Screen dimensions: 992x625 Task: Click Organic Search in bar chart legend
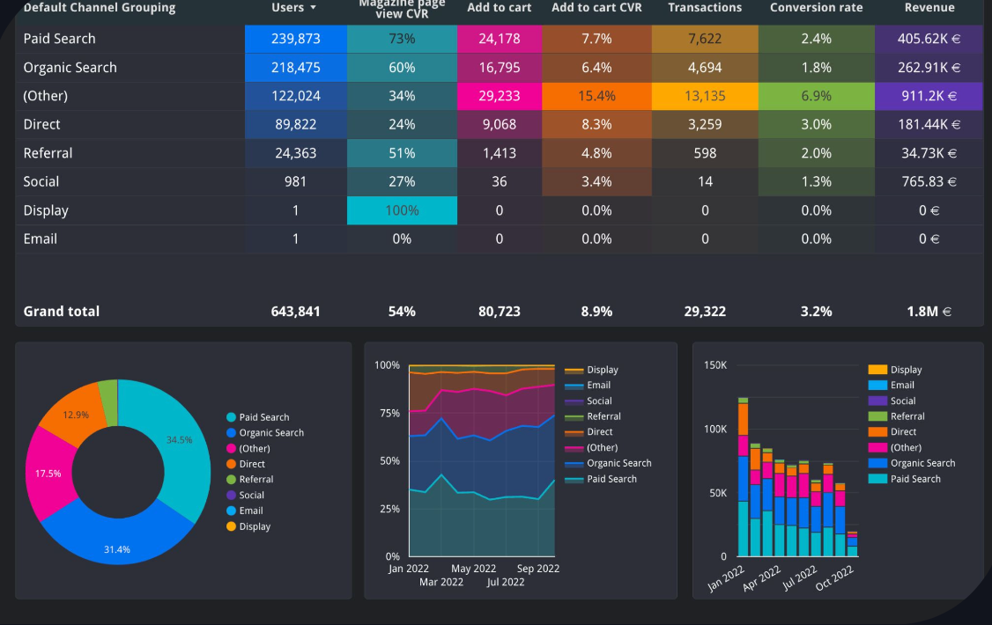[x=912, y=463]
